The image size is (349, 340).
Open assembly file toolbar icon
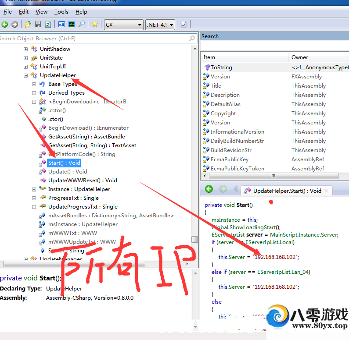(28, 25)
